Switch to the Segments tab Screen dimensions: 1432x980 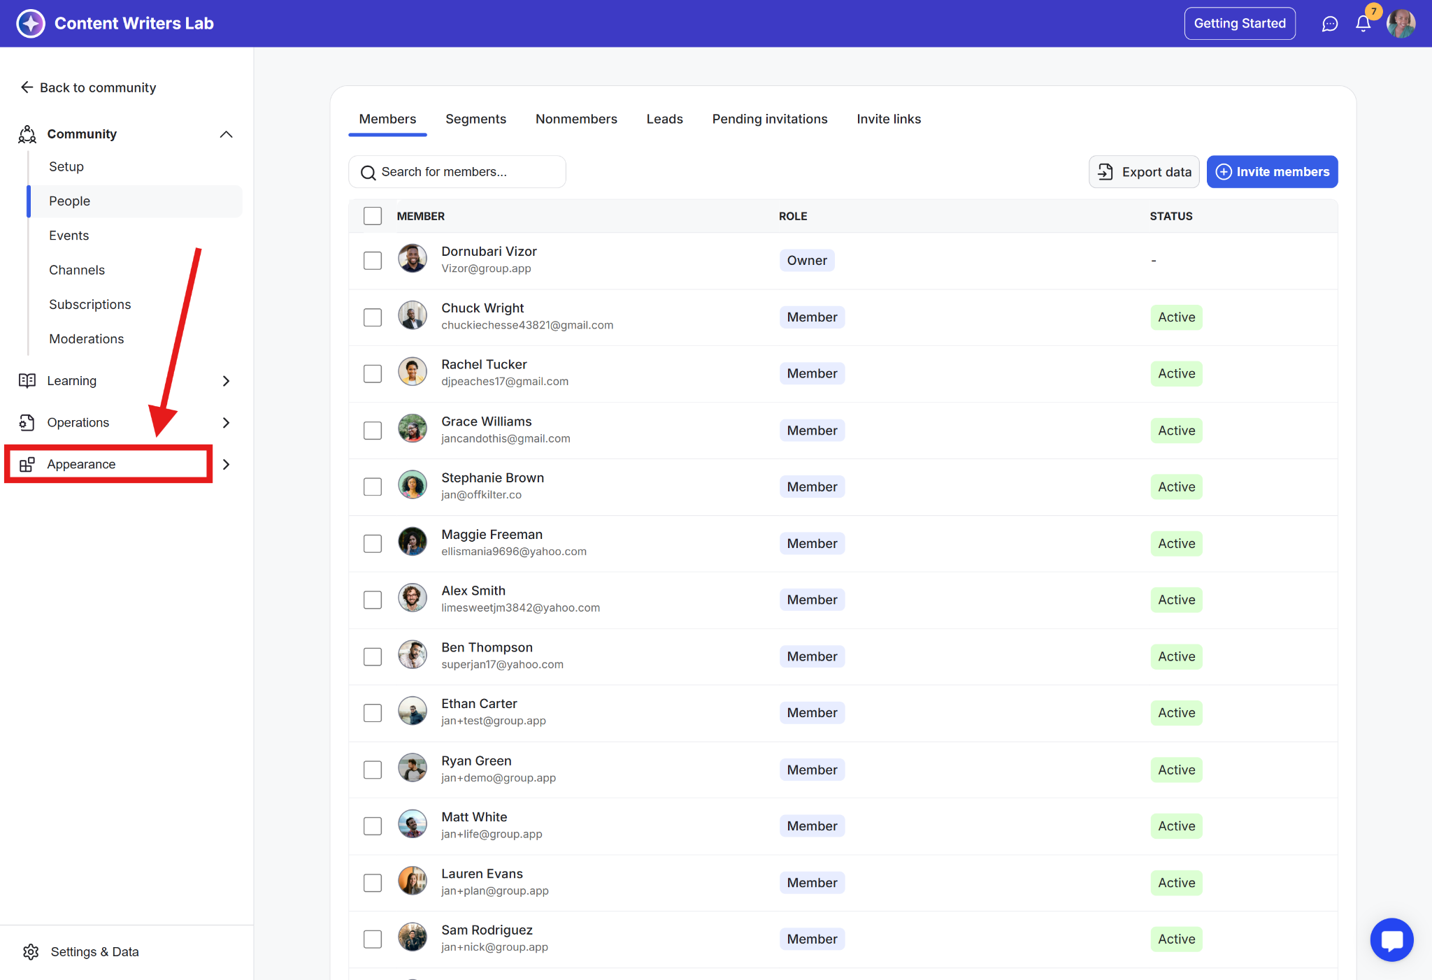[475, 119]
